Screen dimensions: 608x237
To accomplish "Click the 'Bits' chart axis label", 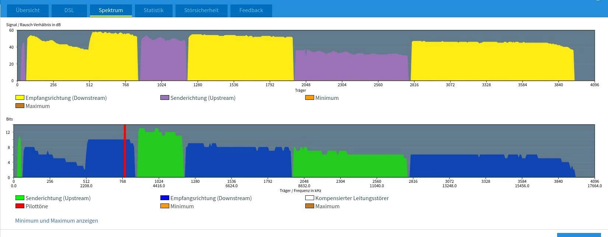I will (x=10, y=119).
